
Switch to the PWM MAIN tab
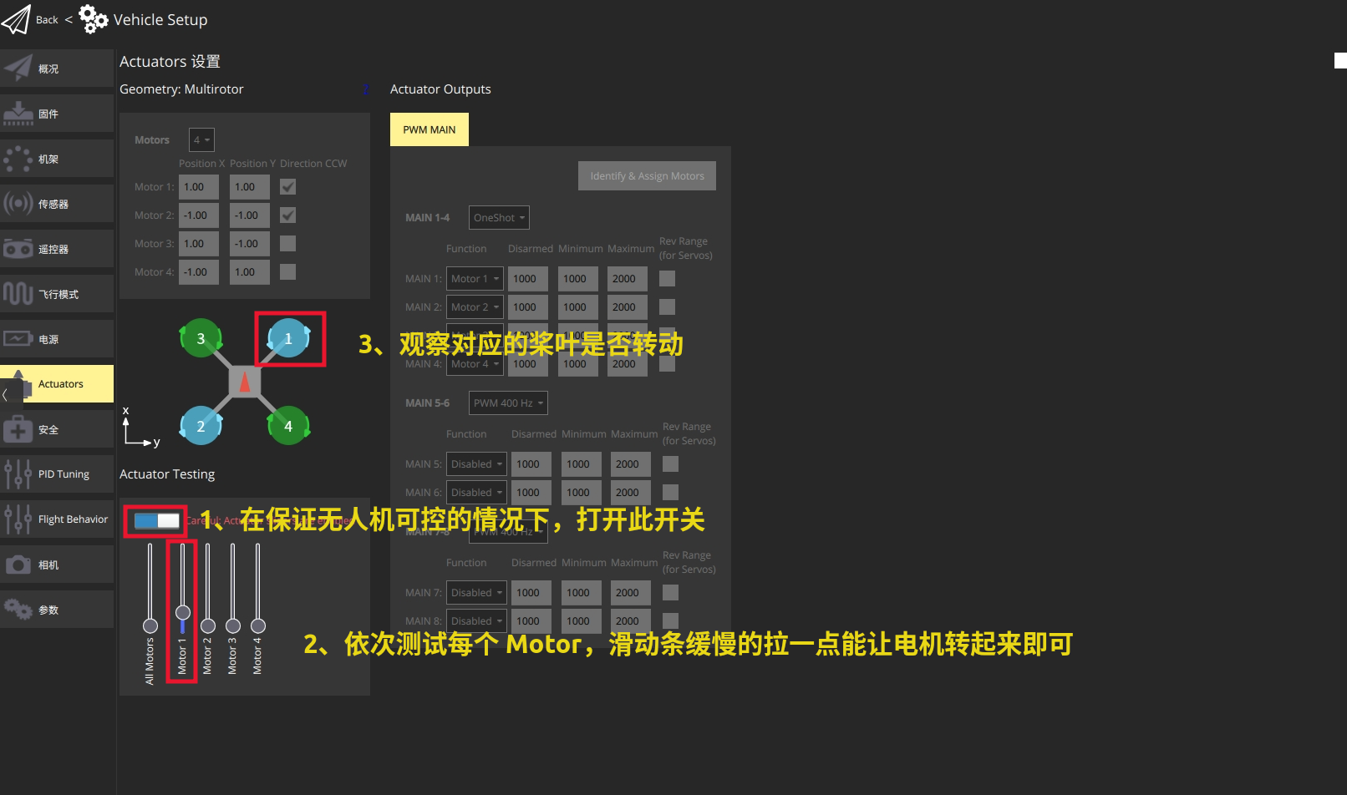pos(429,129)
